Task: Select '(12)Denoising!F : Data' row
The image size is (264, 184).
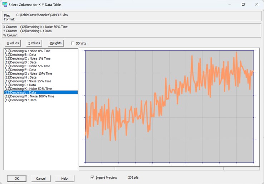Action: click(x=41, y=70)
